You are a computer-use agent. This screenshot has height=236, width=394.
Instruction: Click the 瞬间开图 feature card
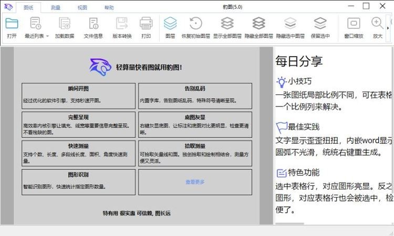click(x=78, y=96)
